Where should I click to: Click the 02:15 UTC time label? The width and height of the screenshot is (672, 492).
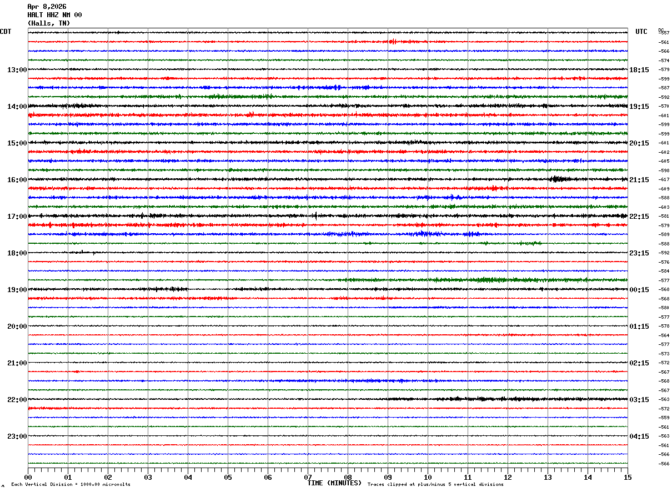[x=639, y=363]
